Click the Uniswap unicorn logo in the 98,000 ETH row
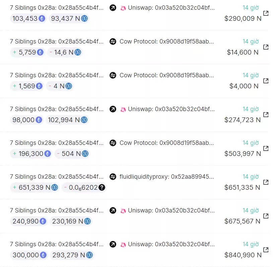 (x=123, y=109)
